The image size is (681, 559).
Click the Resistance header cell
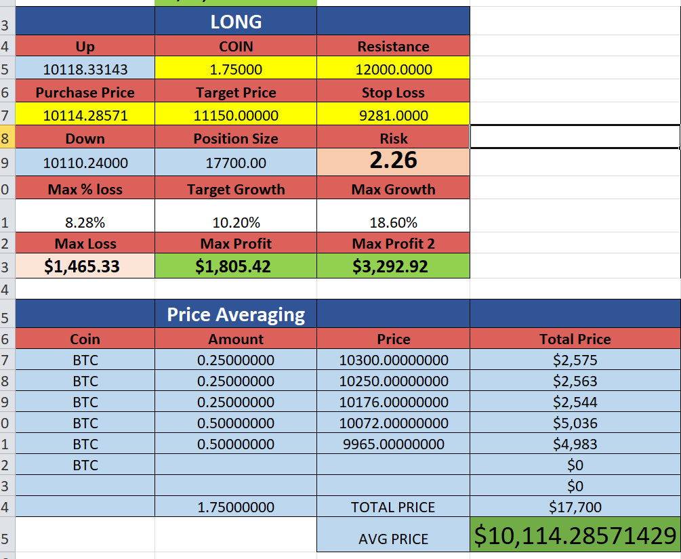tap(394, 46)
